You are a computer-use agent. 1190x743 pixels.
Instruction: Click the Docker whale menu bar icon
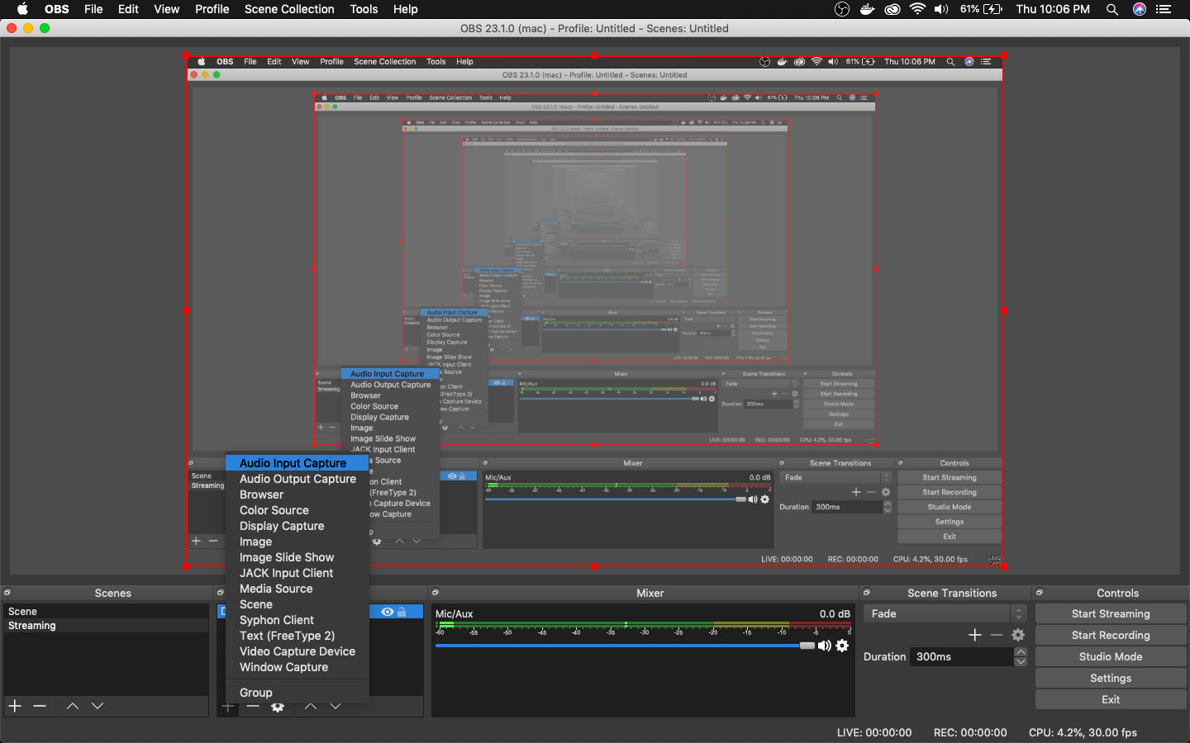click(867, 9)
